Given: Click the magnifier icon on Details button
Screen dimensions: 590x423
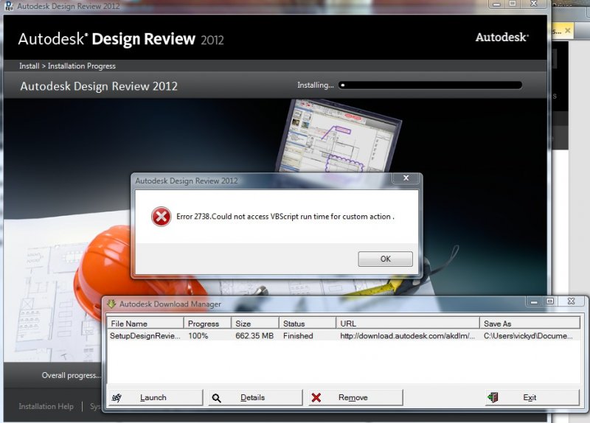Looking at the screenshot, I should 216,398.
